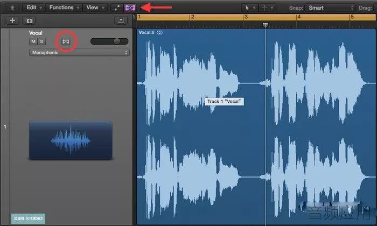The image size is (377, 226).
Task: Click the Drag label in the toolbar
Action: point(365,8)
